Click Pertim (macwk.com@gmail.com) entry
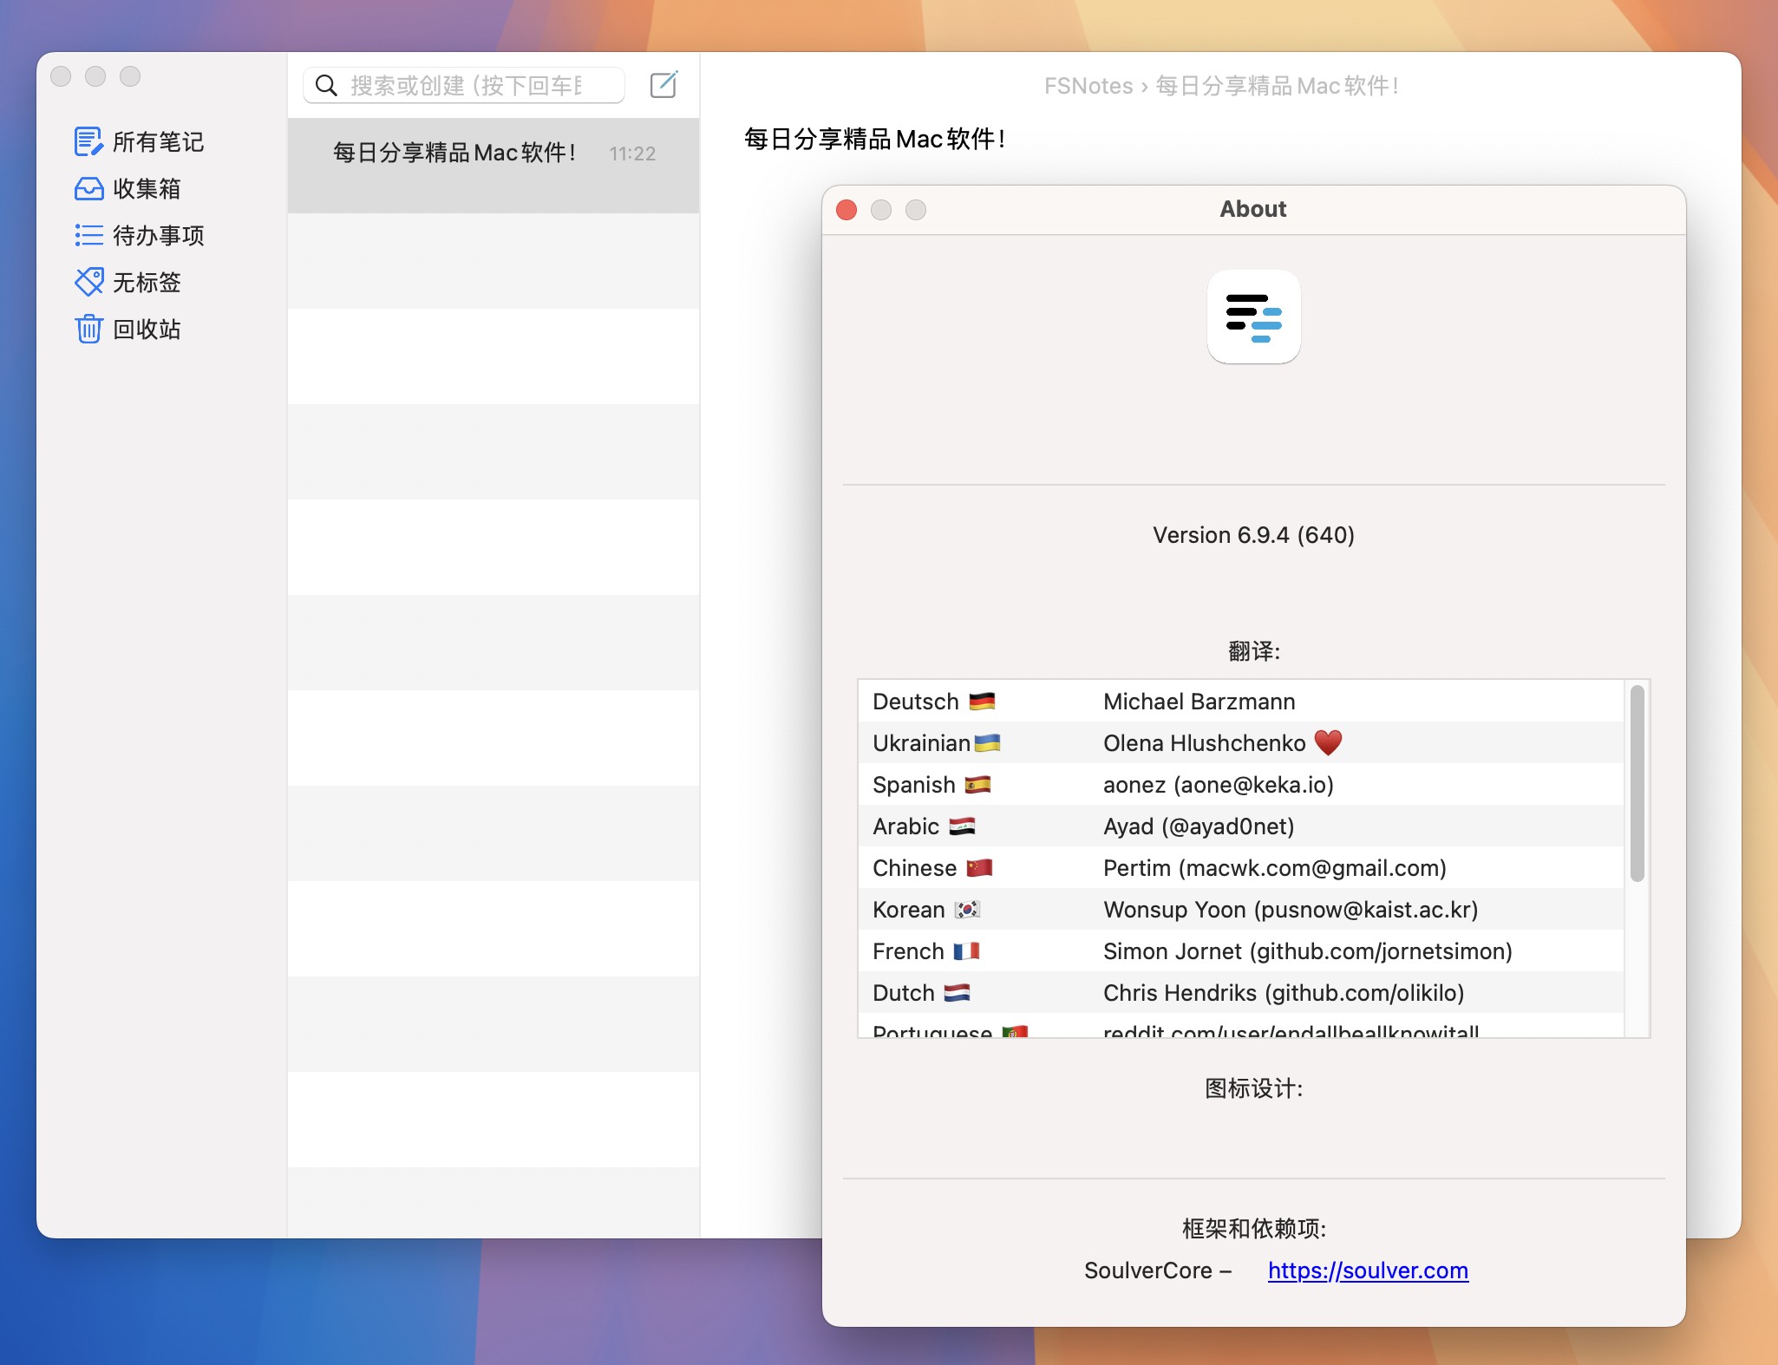 pos(1274,868)
